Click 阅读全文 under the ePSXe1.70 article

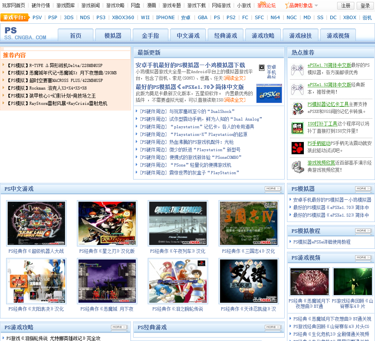(234, 100)
